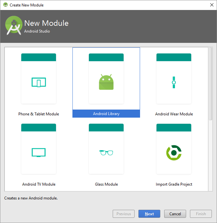Select the Import Gradle Project logo icon
This screenshot has width=217, height=223.
click(x=174, y=153)
